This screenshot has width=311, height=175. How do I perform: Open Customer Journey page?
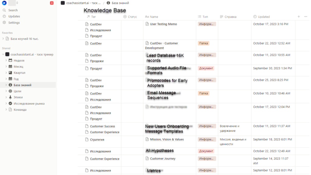pos(163,159)
